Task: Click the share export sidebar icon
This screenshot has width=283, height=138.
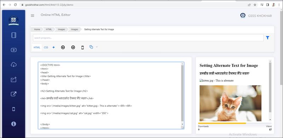Action: [14, 79]
